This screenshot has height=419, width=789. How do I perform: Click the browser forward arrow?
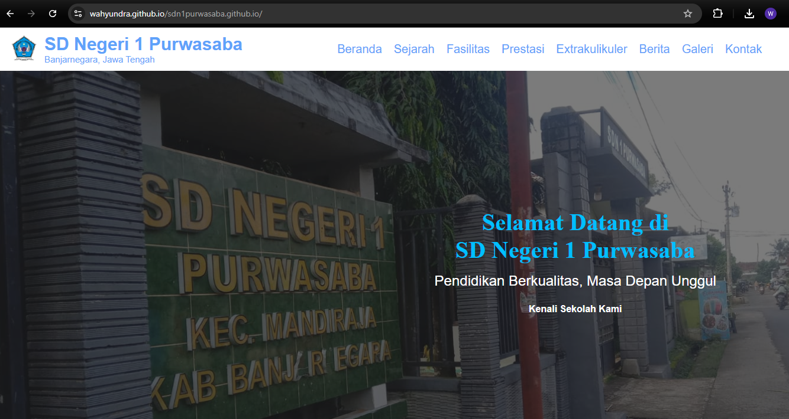click(31, 14)
